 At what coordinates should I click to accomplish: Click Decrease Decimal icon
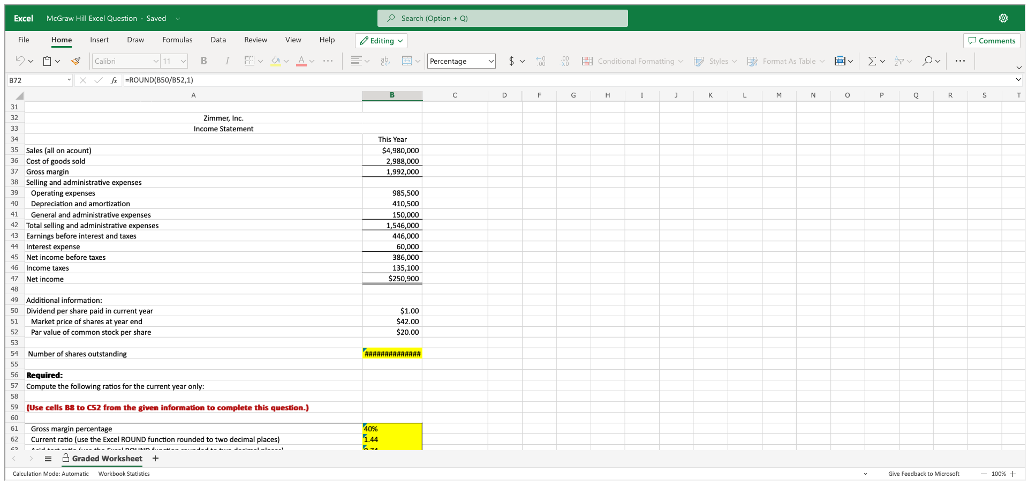[564, 61]
